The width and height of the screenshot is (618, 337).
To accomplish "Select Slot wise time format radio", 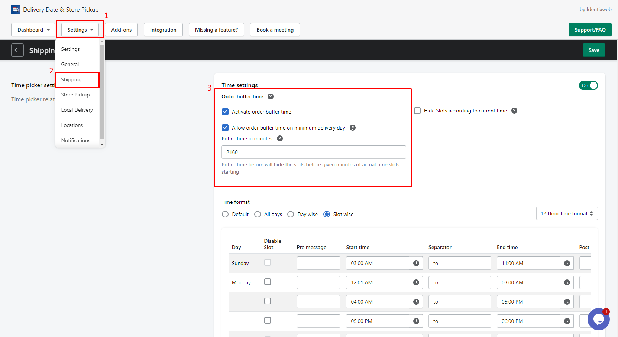I will click(327, 214).
